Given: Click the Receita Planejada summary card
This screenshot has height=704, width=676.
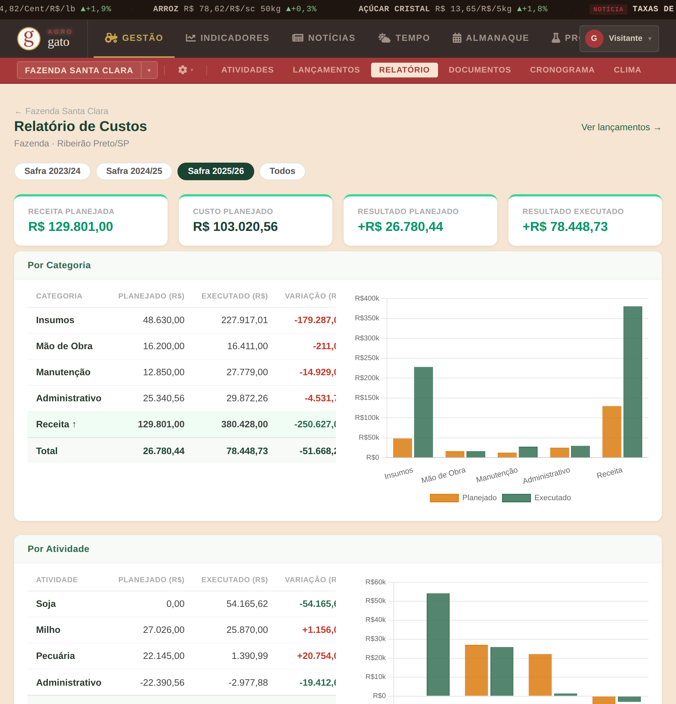Looking at the screenshot, I should (91, 221).
